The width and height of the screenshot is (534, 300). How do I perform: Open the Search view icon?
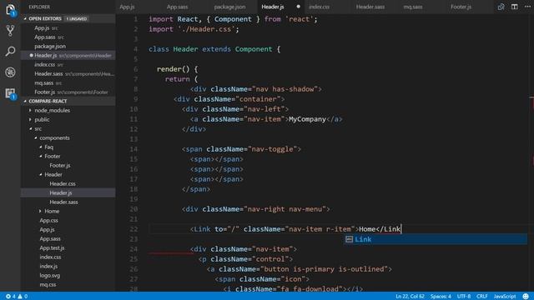click(10, 52)
